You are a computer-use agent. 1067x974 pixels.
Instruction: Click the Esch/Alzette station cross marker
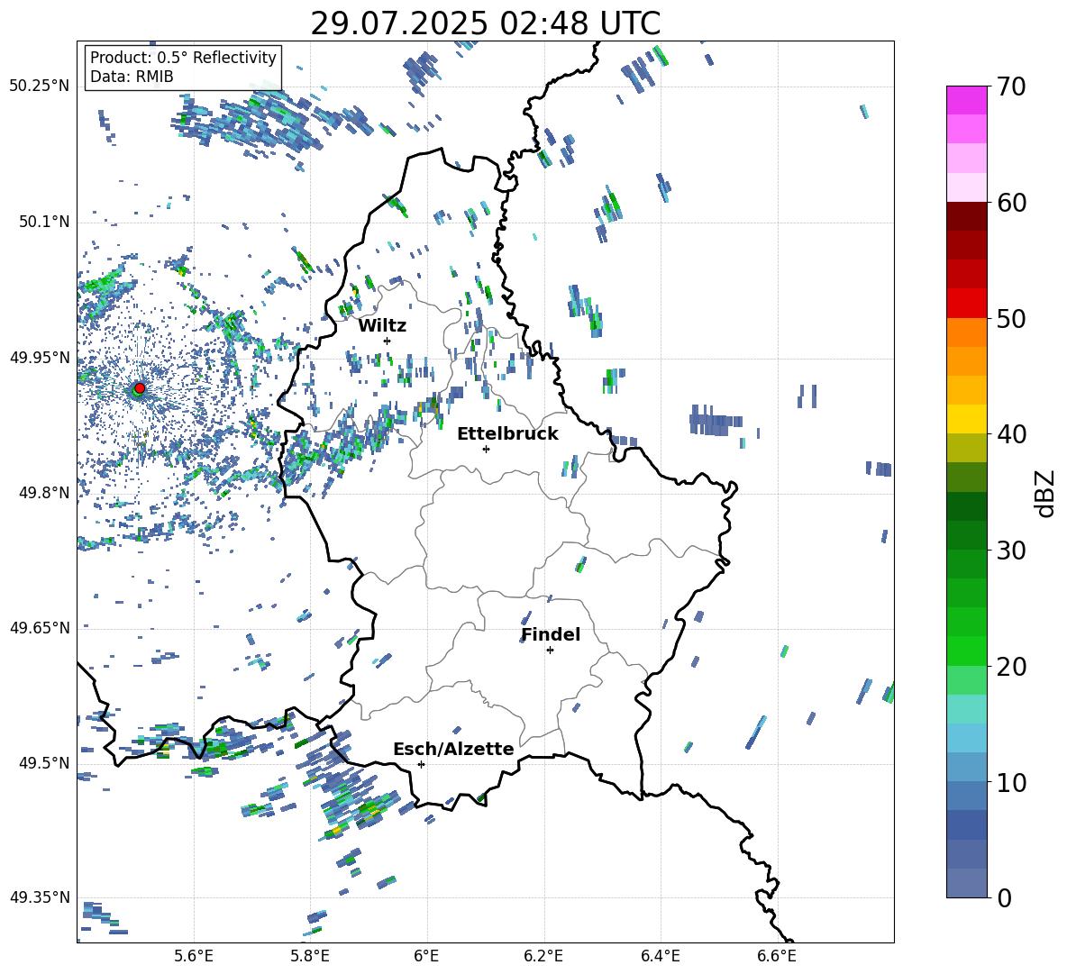click(421, 764)
